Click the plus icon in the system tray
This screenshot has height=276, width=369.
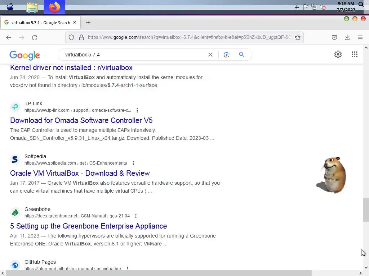point(297,7)
